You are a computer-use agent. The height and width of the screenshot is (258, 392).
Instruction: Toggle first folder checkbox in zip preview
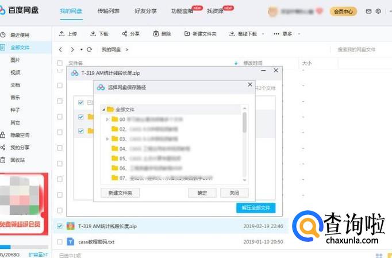(x=80, y=117)
